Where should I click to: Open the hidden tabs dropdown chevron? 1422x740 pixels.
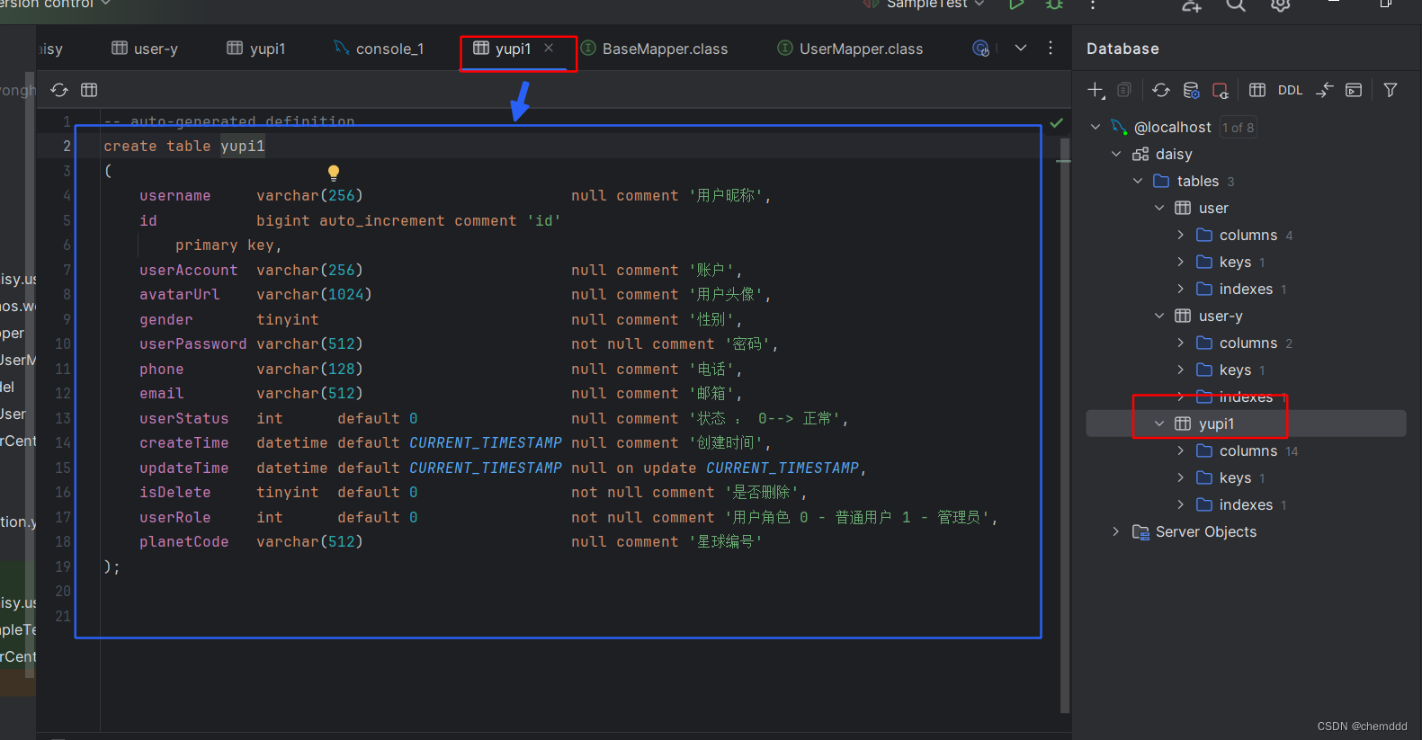[x=1021, y=48]
